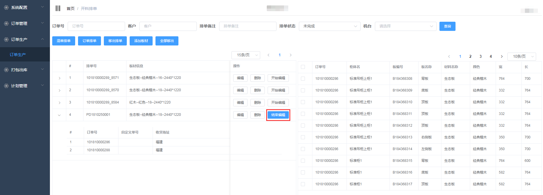The image size is (543, 195).
Task: Check the row for board B184368308
Action: (x=303, y=79)
